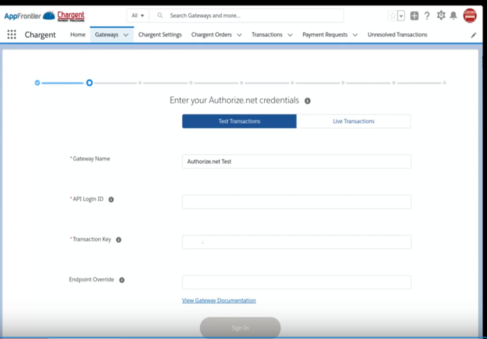Open the Help question mark icon
This screenshot has height=339, width=487.
[x=427, y=16]
